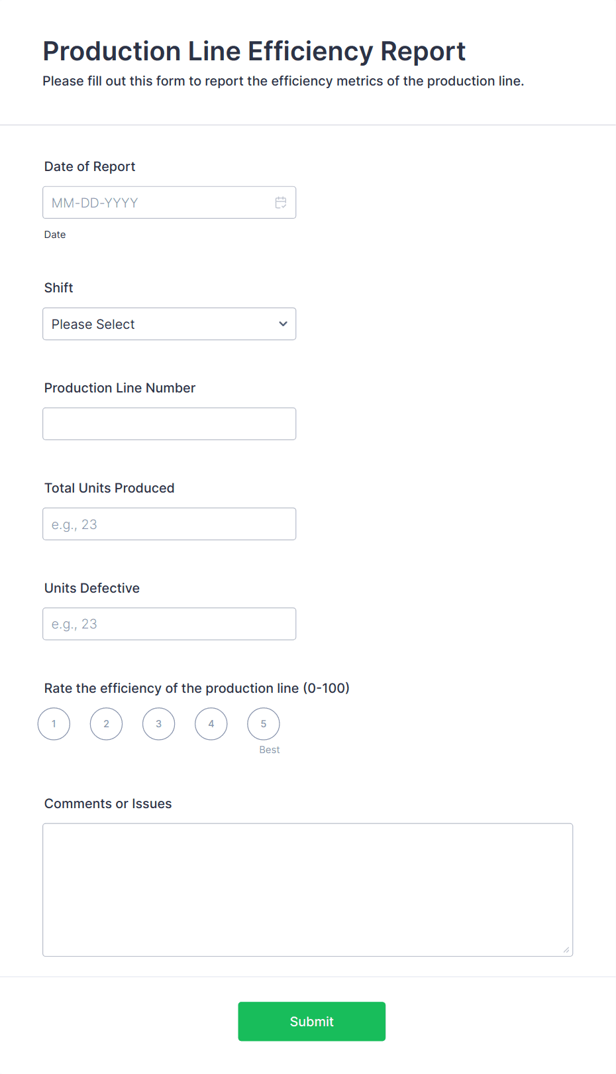Open the calendar picker icon in date field
The height and width of the screenshot is (1074, 616).
coord(281,203)
